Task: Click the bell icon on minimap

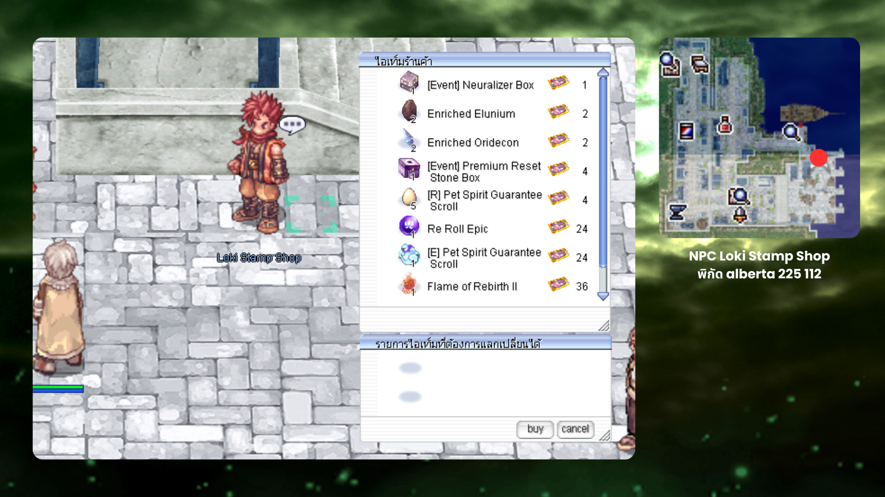Action: click(x=740, y=215)
